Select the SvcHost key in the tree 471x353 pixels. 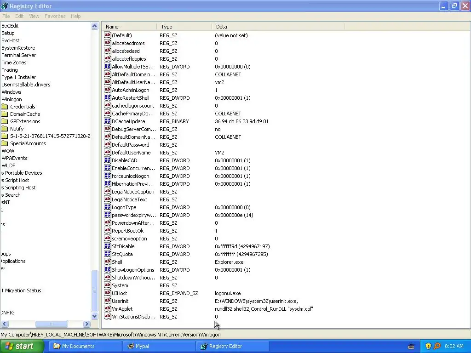11,40
